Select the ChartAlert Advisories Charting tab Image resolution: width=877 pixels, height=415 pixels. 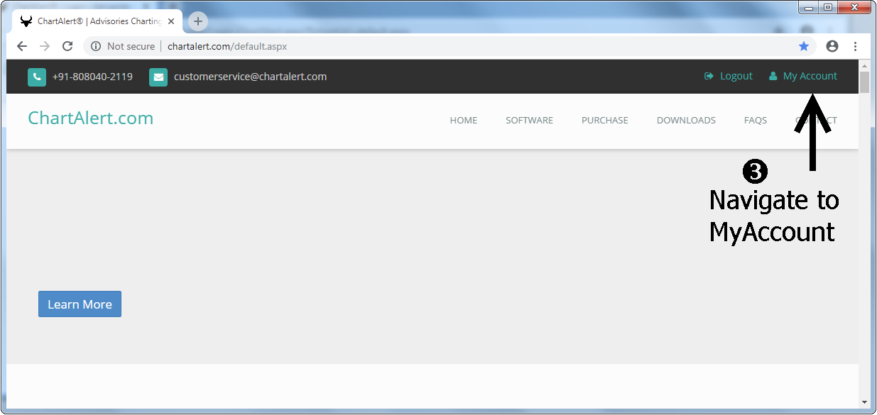[x=97, y=21]
